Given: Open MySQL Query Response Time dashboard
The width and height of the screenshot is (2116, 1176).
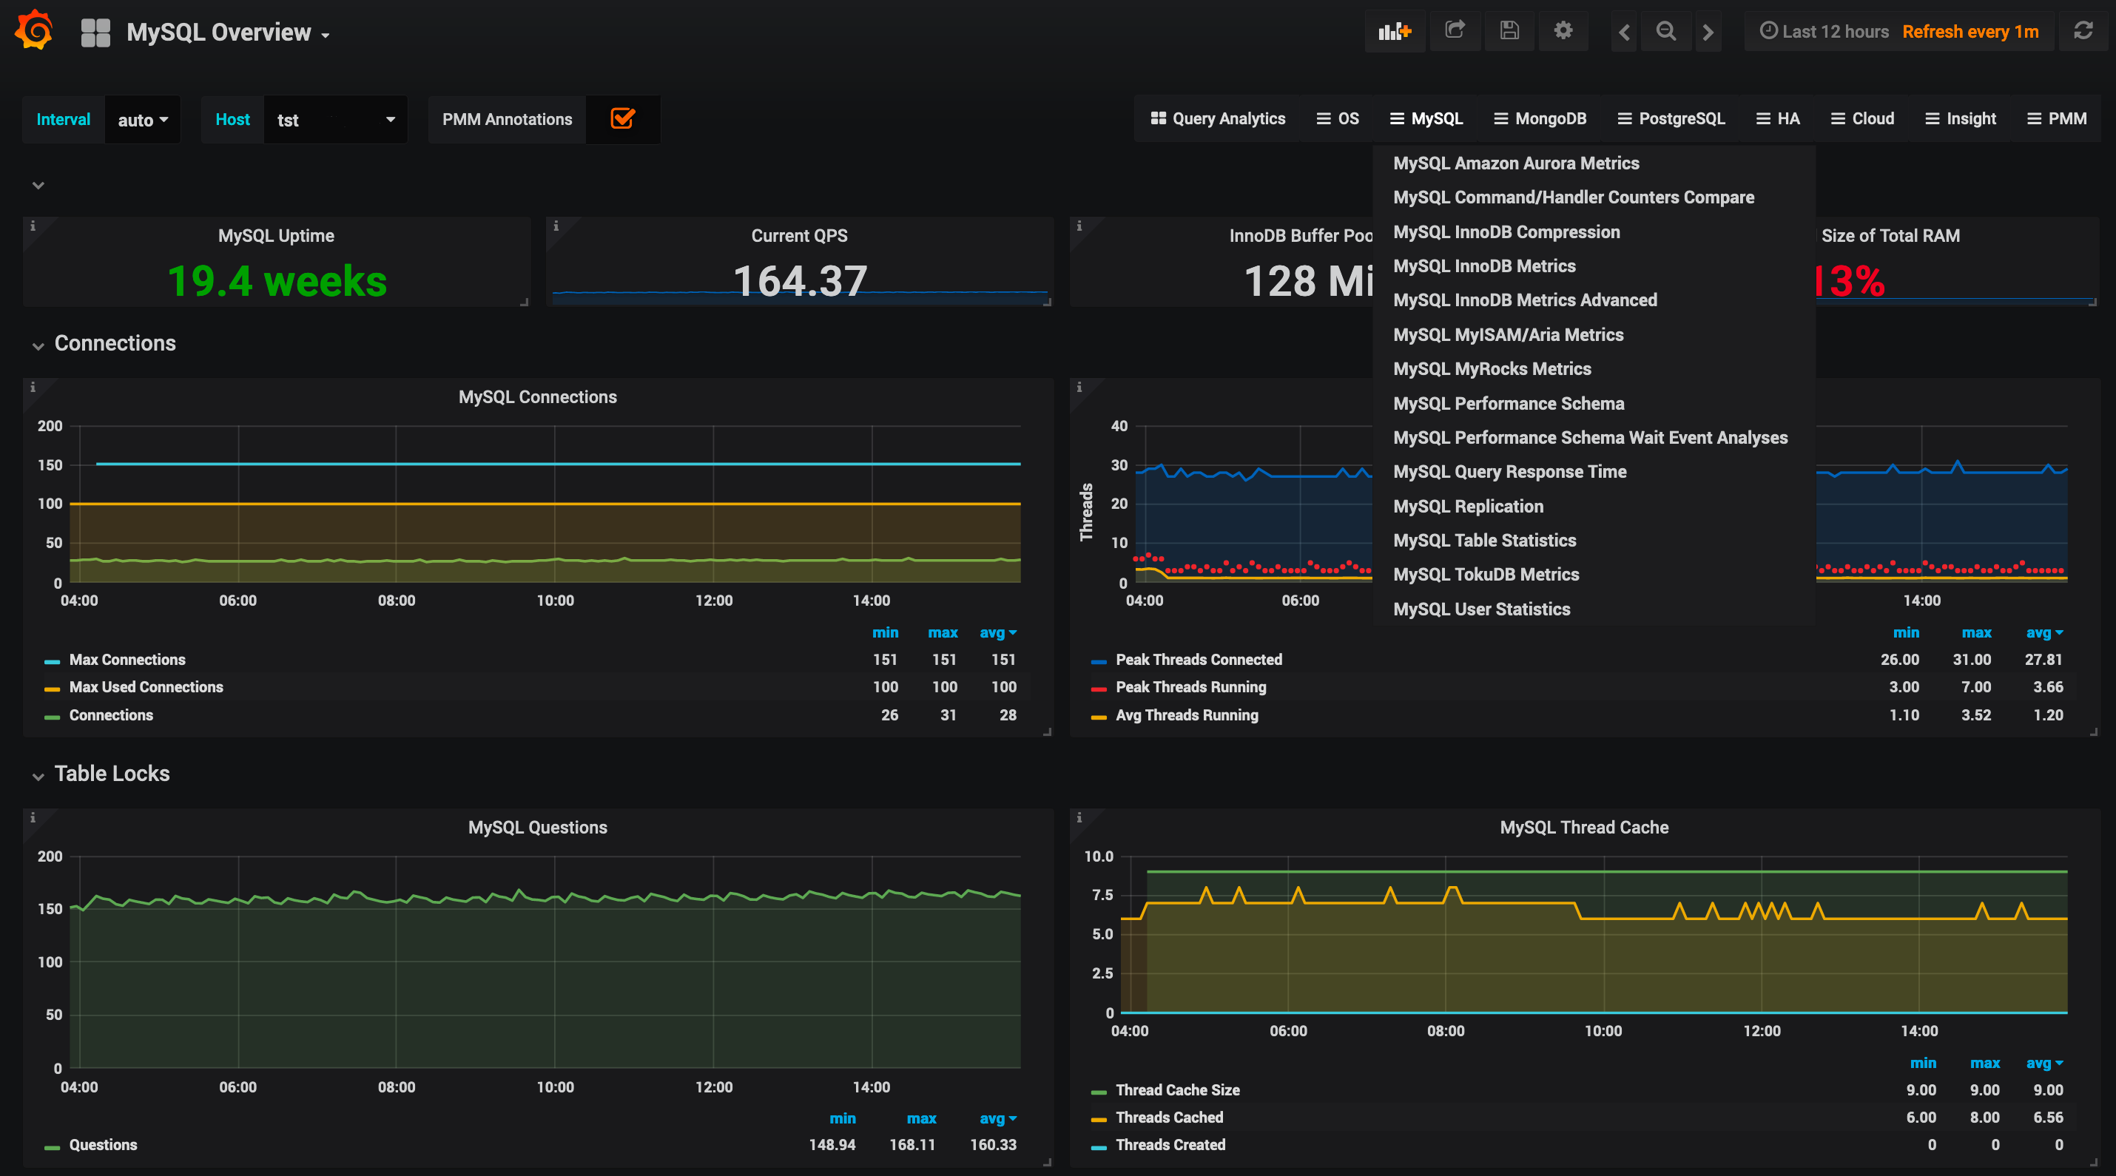Looking at the screenshot, I should coord(1510,472).
